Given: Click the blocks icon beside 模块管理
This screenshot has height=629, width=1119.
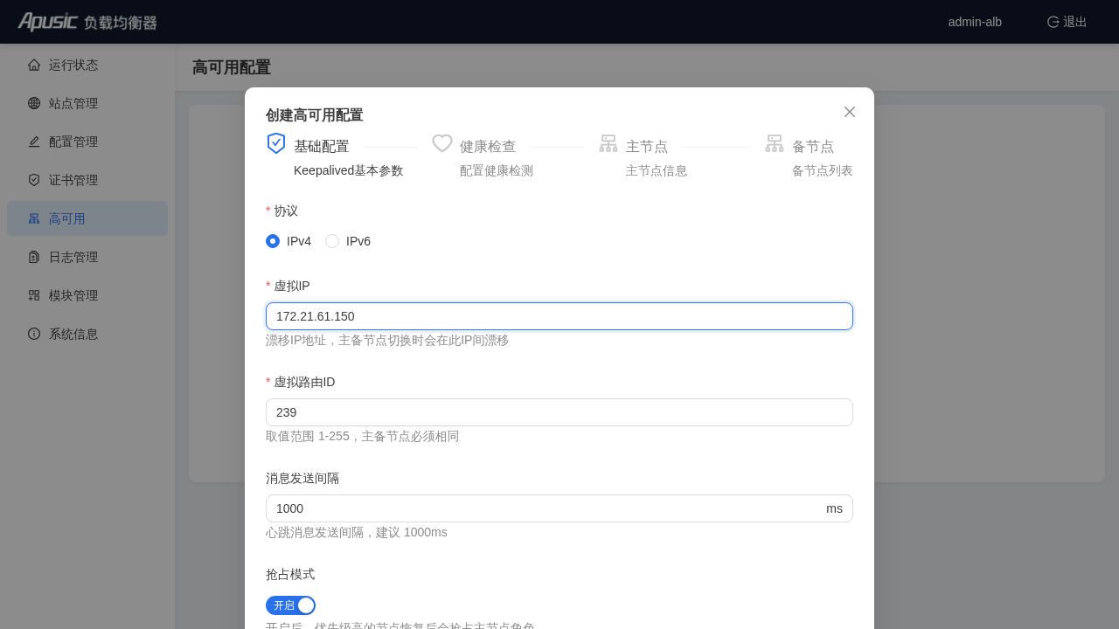Looking at the screenshot, I should (34, 295).
